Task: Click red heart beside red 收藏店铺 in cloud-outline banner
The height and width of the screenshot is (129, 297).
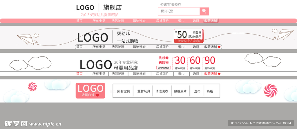Action: (219, 74)
